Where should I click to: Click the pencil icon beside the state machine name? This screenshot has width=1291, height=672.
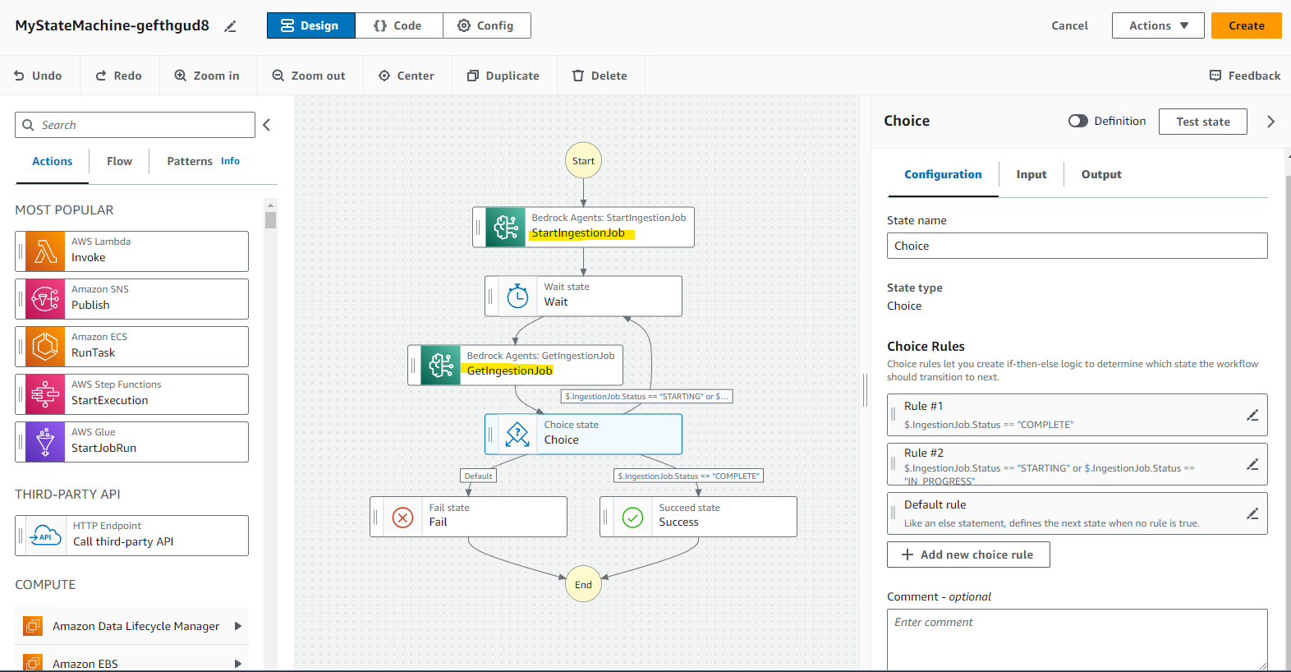(230, 26)
